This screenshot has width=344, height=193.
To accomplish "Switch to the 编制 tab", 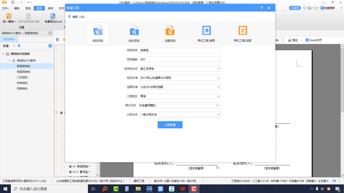I will (17, 8).
